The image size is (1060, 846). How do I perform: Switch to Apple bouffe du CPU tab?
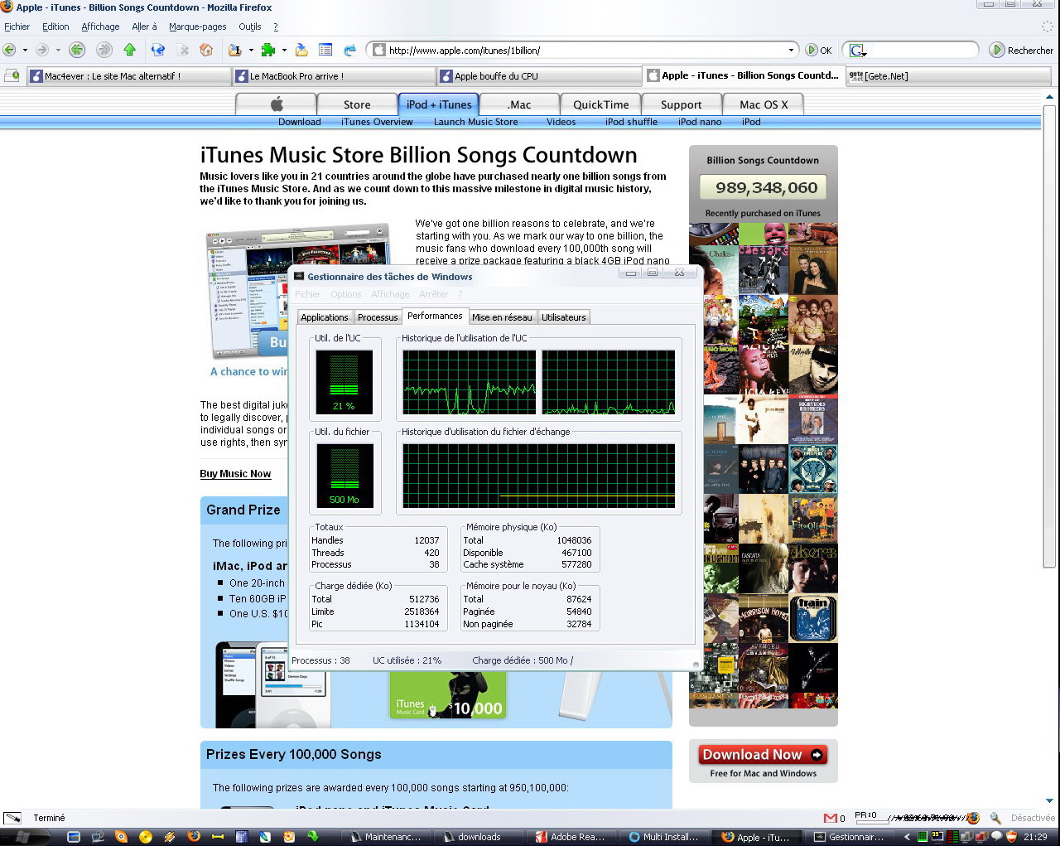pyautogui.click(x=540, y=76)
